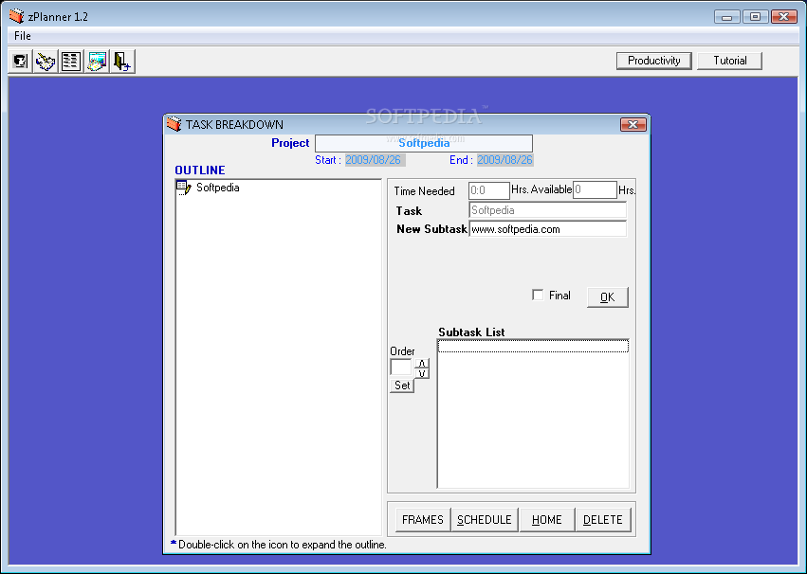Viewport: 807px width, 574px height.
Task: Open the list view toolbar icon
Action: coord(70,62)
